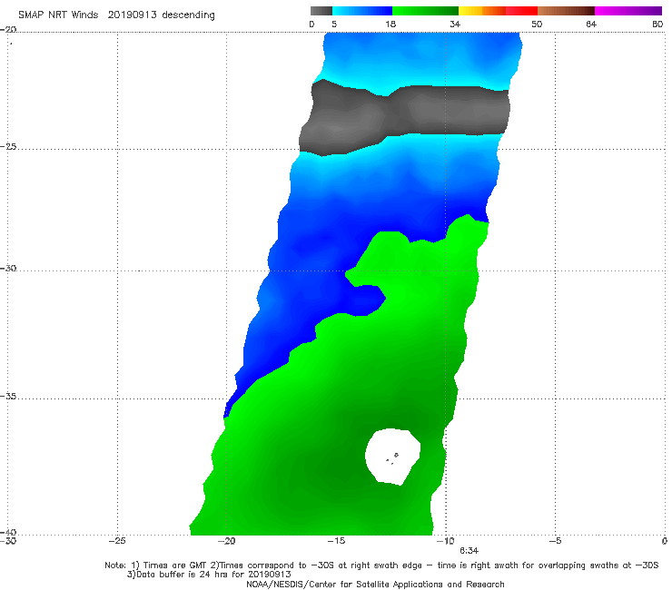Screen dimensions: 672x590
Task: Click the magenta-purple segment of the color bar
Action: point(628,11)
